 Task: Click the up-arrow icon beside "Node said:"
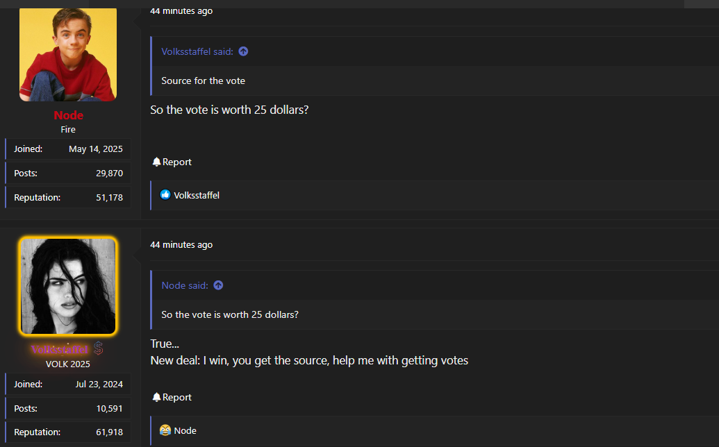[218, 285]
